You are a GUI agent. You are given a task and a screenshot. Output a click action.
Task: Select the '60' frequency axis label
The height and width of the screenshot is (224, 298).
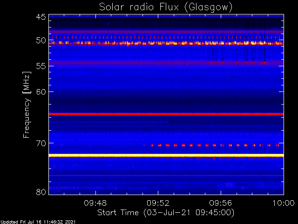pyautogui.click(x=41, y=92)
